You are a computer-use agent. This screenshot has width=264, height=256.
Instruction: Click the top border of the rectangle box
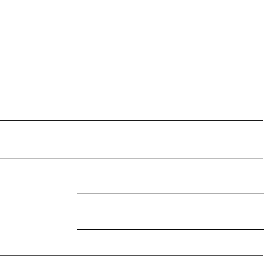click(170, 194)
